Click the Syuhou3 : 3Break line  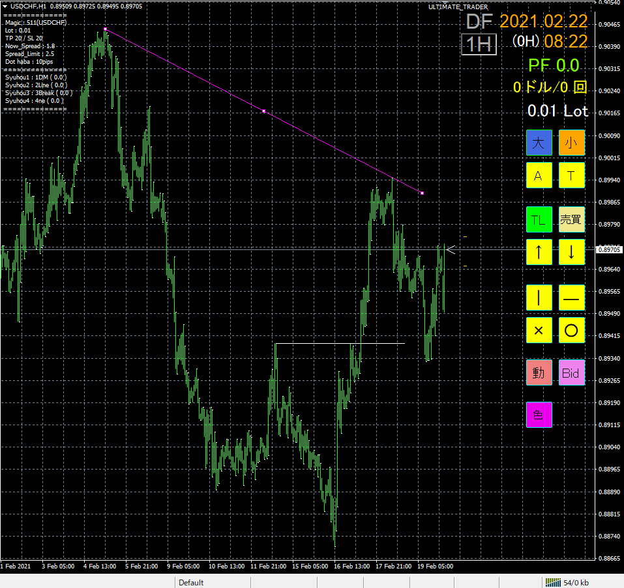[x=38, y=93]
